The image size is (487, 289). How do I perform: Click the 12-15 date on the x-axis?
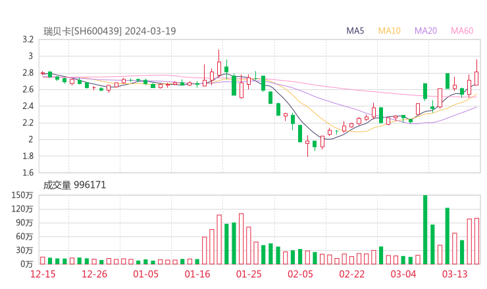[43, 274]
